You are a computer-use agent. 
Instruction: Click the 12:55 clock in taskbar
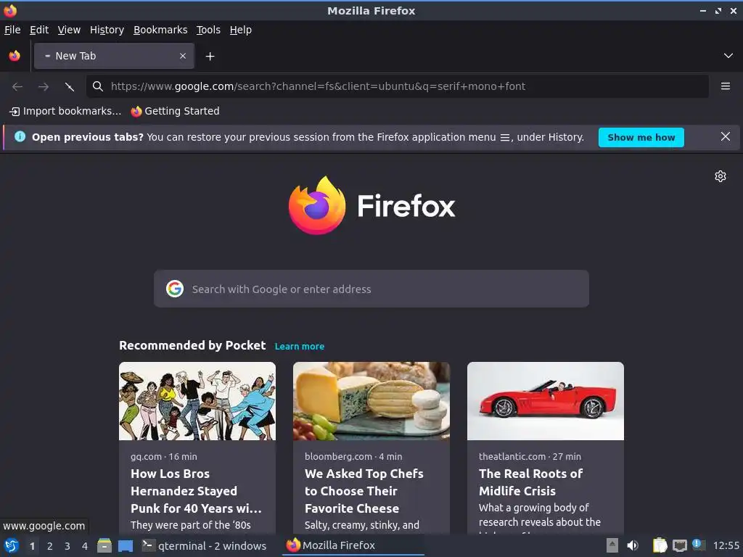[x=726, y=545]
